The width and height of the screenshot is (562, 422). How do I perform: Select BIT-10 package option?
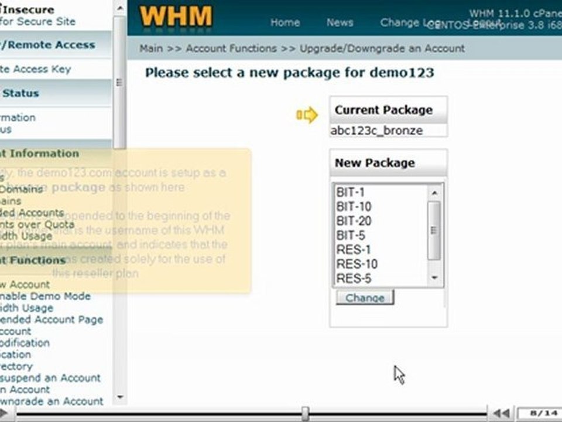tap(381, 207)
